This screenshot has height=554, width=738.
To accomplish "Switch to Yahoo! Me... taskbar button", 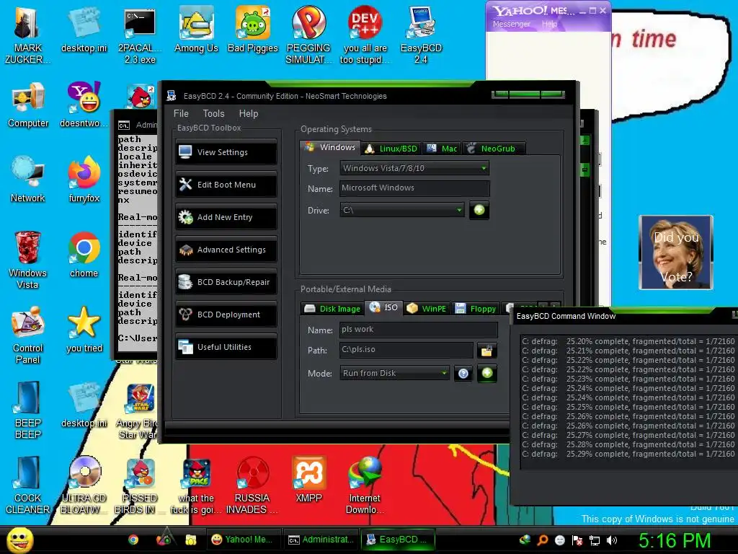I will coord(244,540).
